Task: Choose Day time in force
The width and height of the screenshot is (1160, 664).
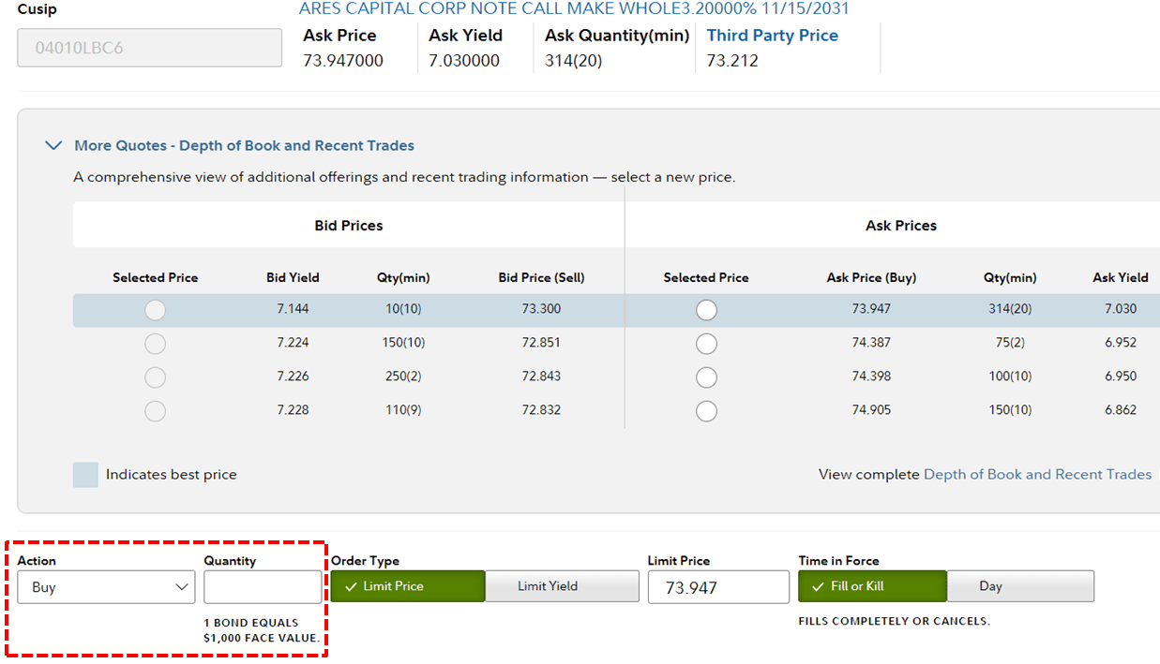Action: [x=1020, y=586]
